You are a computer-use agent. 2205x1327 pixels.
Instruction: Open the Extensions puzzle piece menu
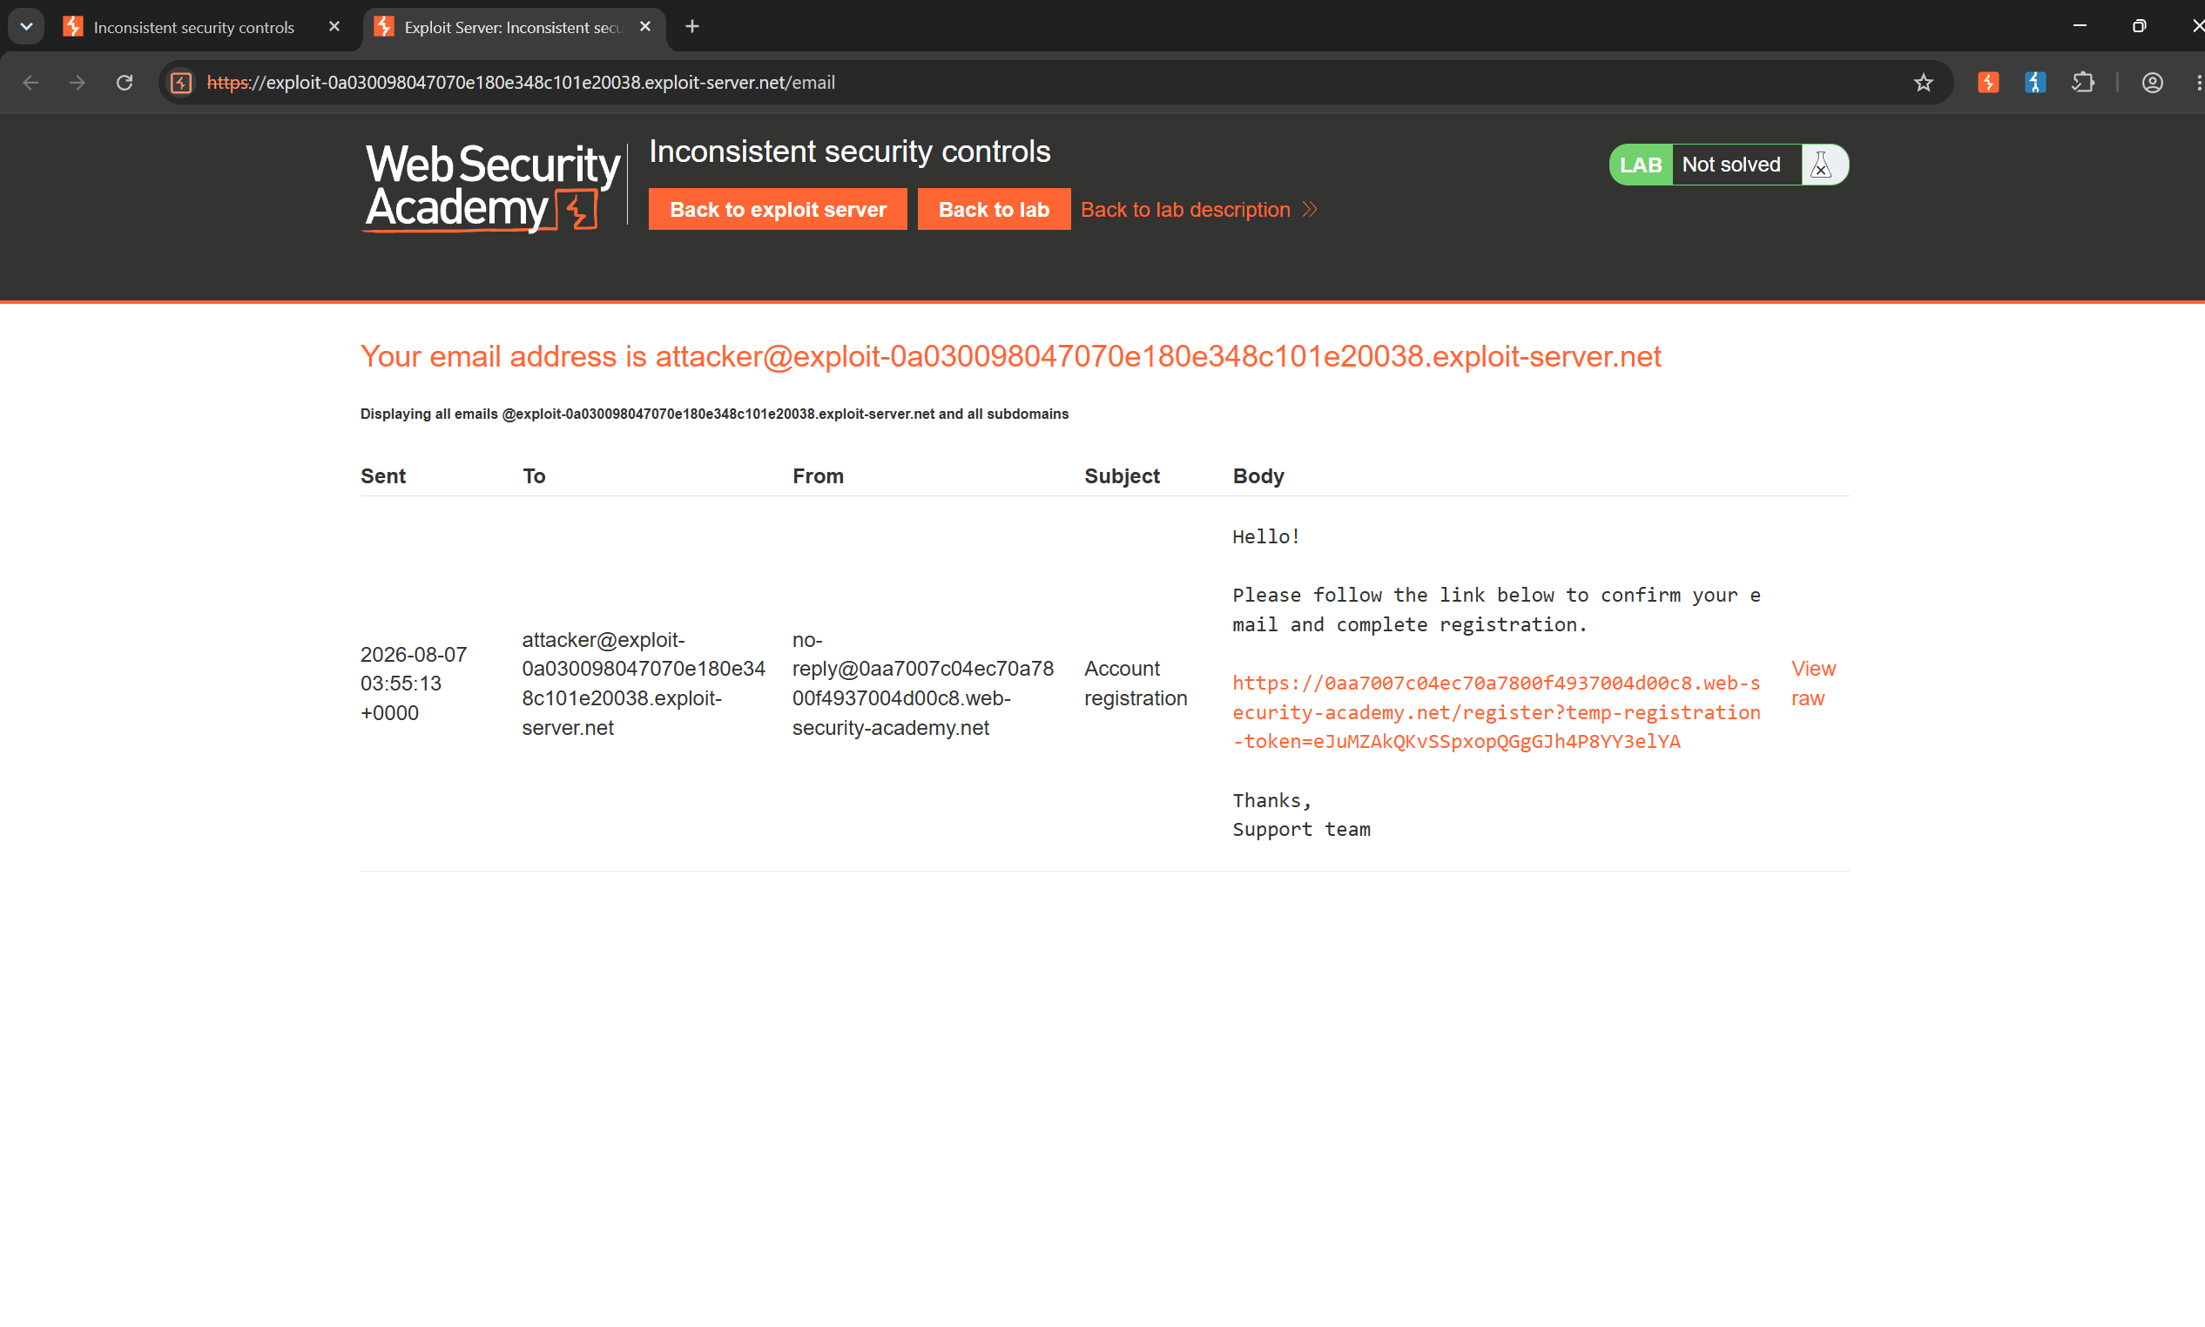tap(2082, 82)
